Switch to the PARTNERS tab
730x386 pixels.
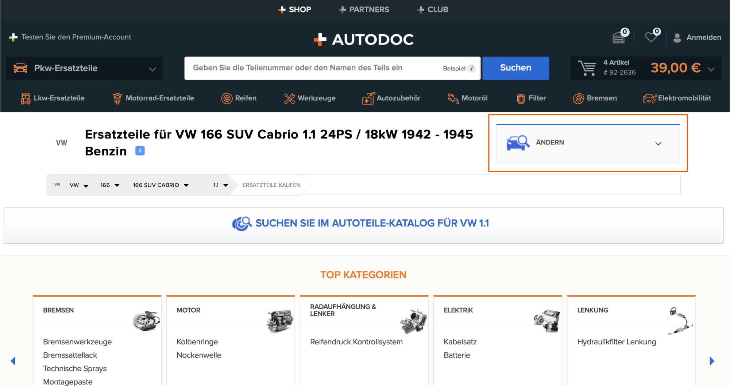pos(364,9)
